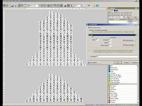The height and width of the screenshot is (106, 142).
Task: Select Bottom Triangle shape
Action: tap(122, 99)
